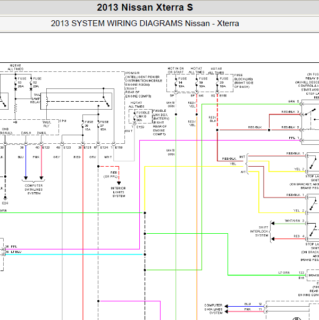Click the "GRN 5" terminal label

pyautogui.click(x=293, y=101)
